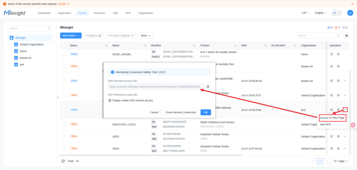The image size is (357, 170).
Task: Open detail icon for the test organization row
Action: coord(332,110)
